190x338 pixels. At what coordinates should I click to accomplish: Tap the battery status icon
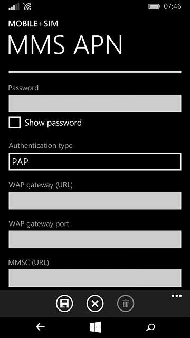(154, 6)
